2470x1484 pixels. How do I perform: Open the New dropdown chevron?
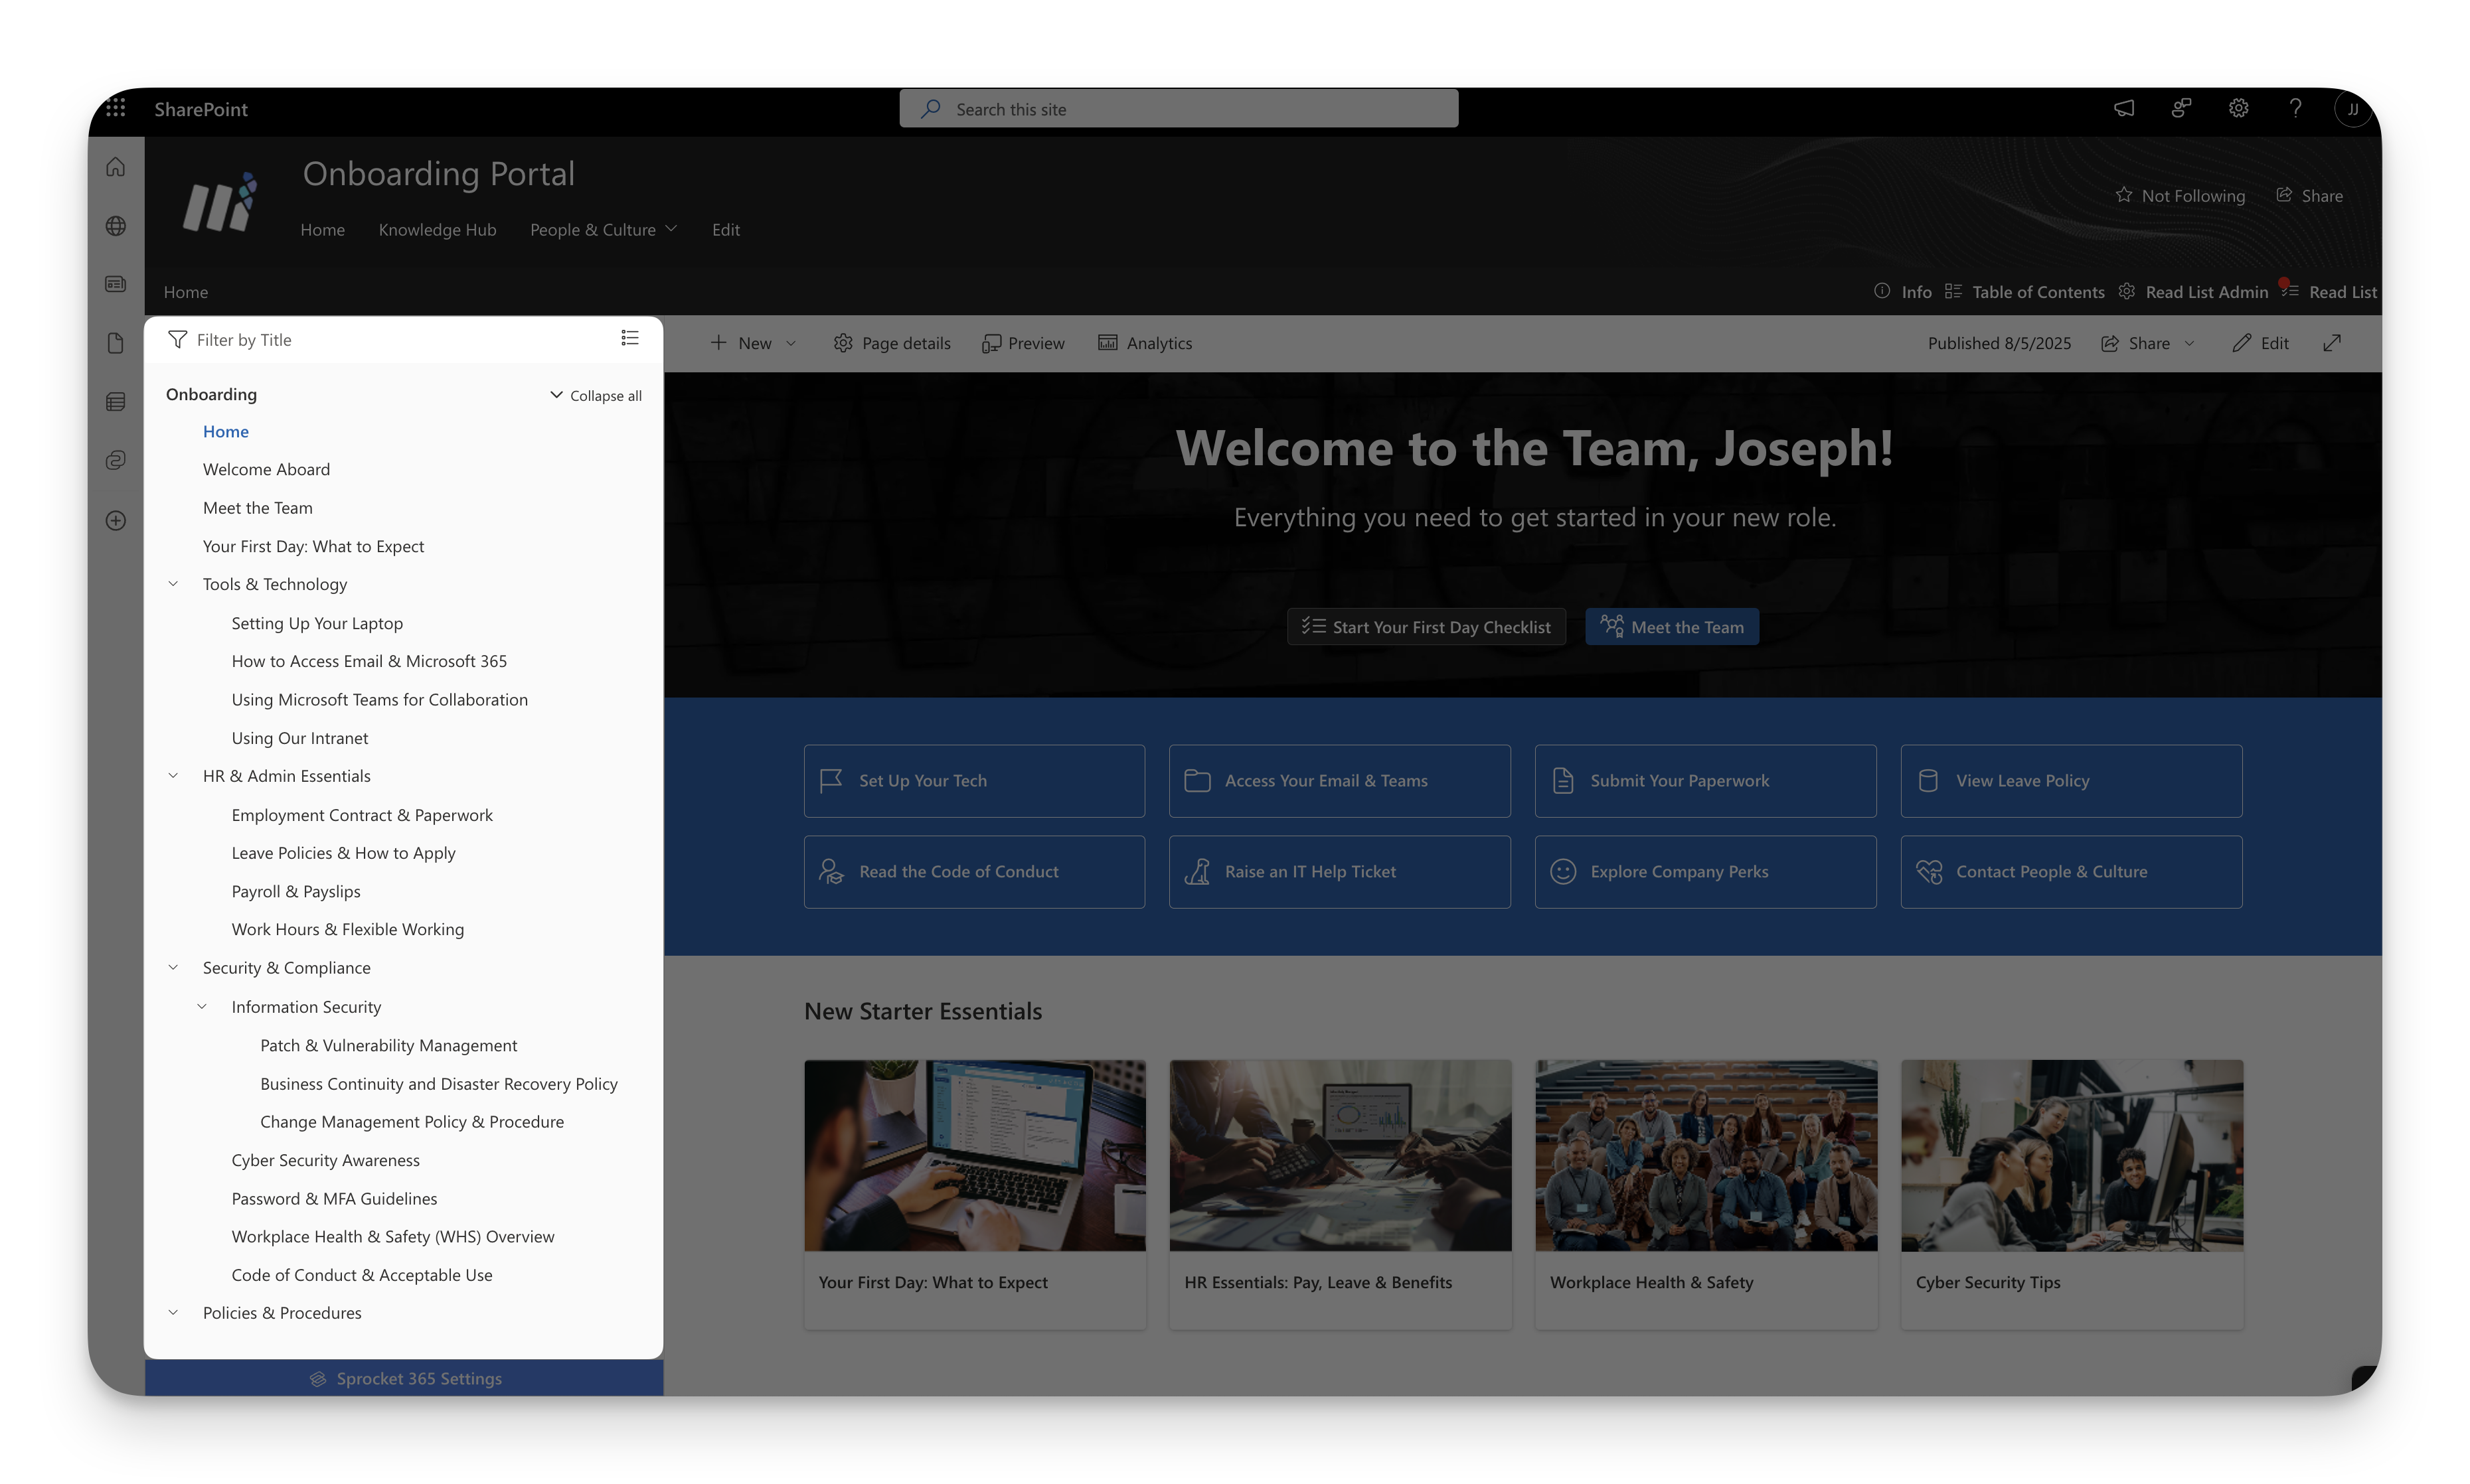pos(791,343)
